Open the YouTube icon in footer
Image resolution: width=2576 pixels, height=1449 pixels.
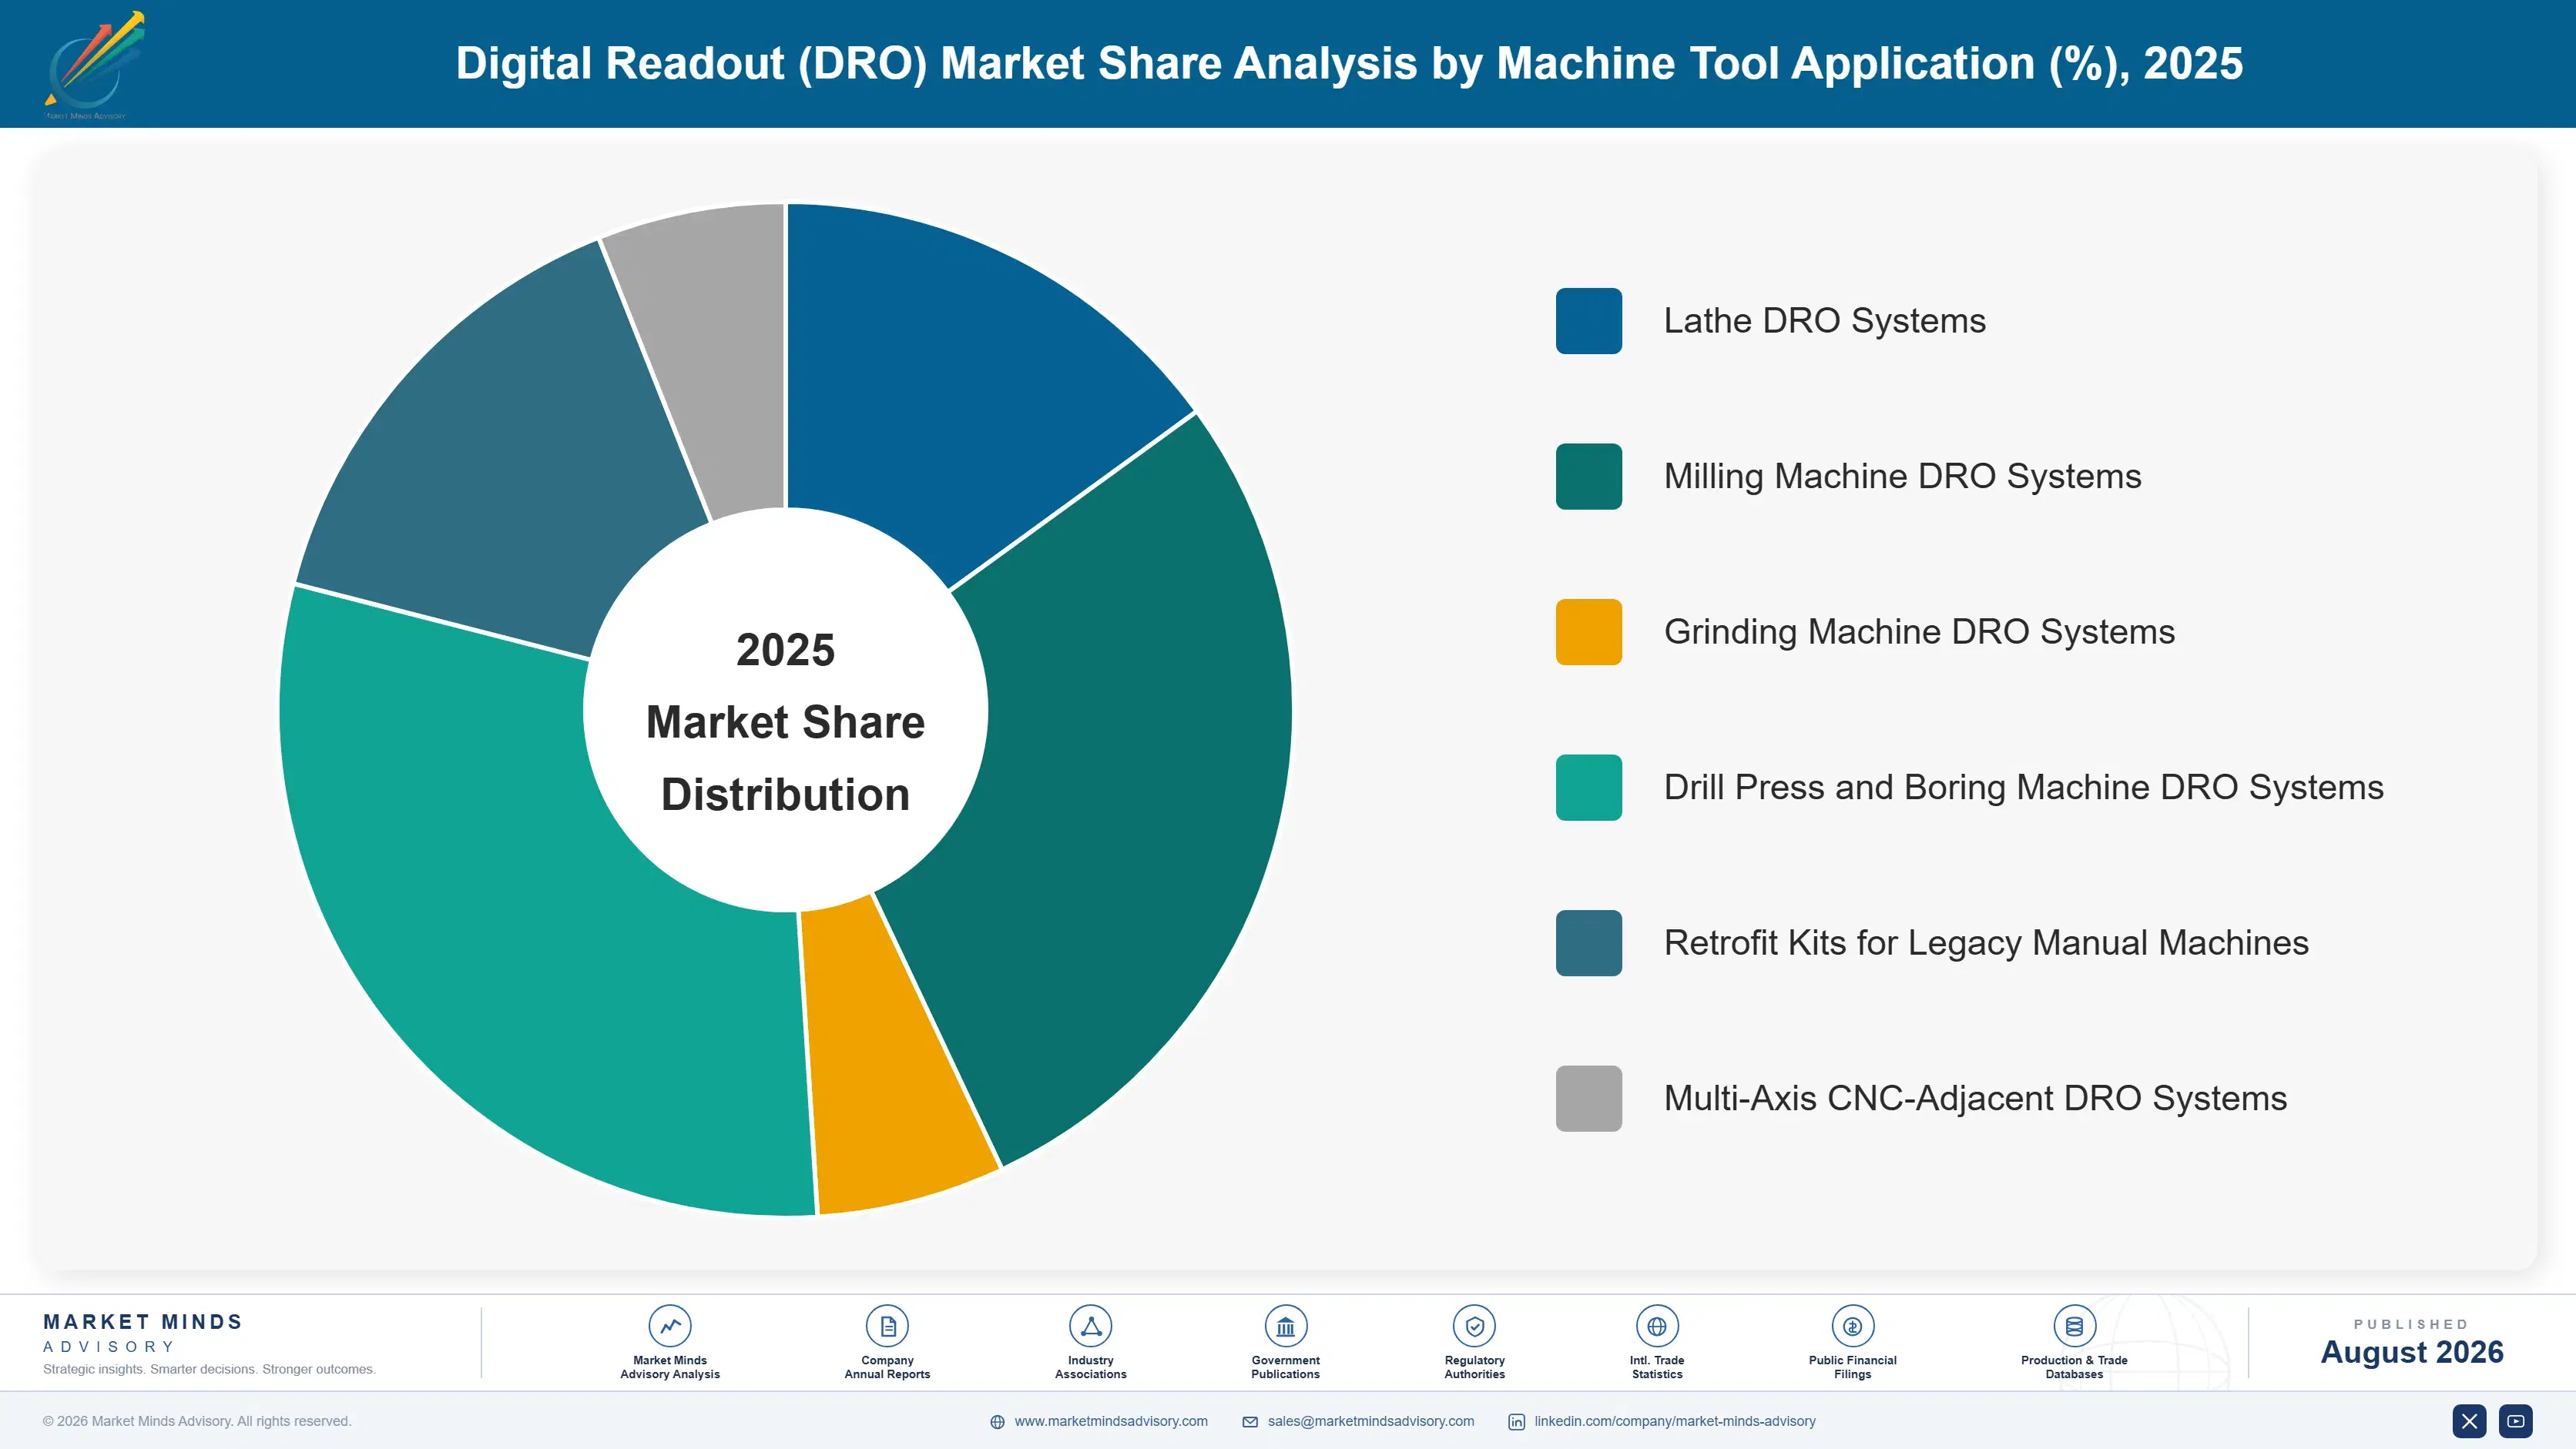tap(2515, 1421)
